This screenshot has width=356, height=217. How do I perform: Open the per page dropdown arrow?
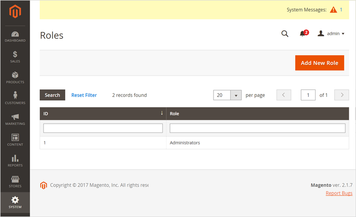(236, 95)
